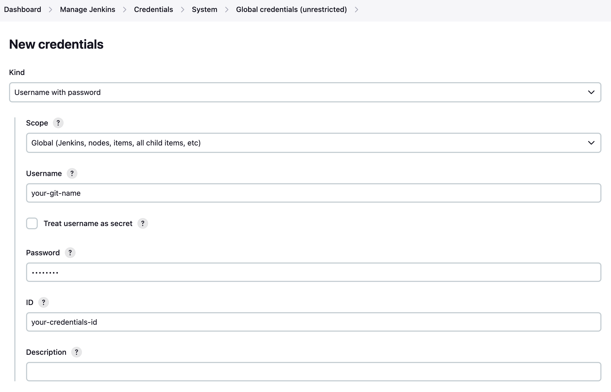Viewport: 611px width, 392px height.
Task: Click chevron arrow after Dashboard breadcrumb
Action: [x=51, y=10]
